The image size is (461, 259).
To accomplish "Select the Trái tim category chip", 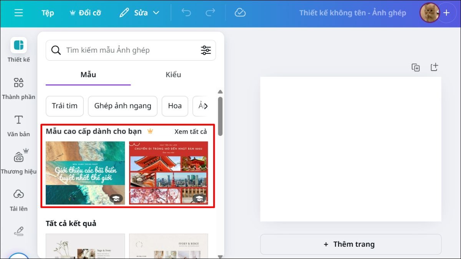I will [x=65, y=106].
